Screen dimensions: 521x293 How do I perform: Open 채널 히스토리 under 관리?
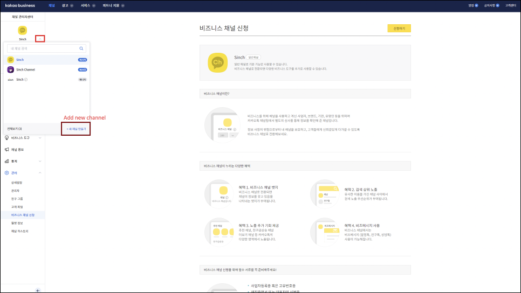pos(19,231)
